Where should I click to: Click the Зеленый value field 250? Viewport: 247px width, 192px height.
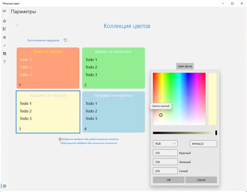click(165, 162)
